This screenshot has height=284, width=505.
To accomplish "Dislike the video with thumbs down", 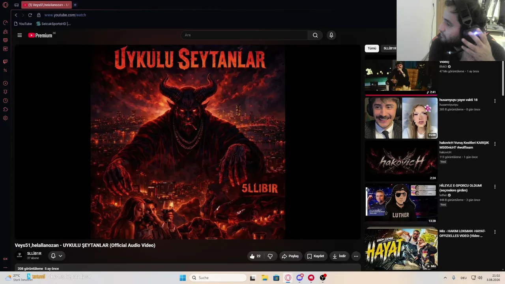I will pos(270,256).
